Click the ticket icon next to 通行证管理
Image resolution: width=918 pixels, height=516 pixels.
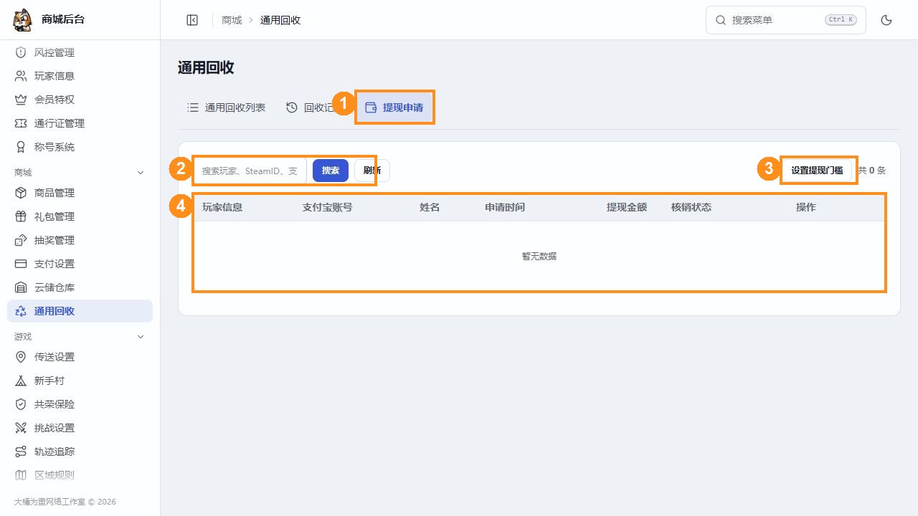(21, 123)
